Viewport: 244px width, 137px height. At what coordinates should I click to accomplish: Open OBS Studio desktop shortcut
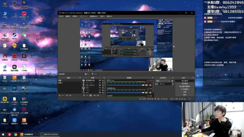(x=14, y=4)
